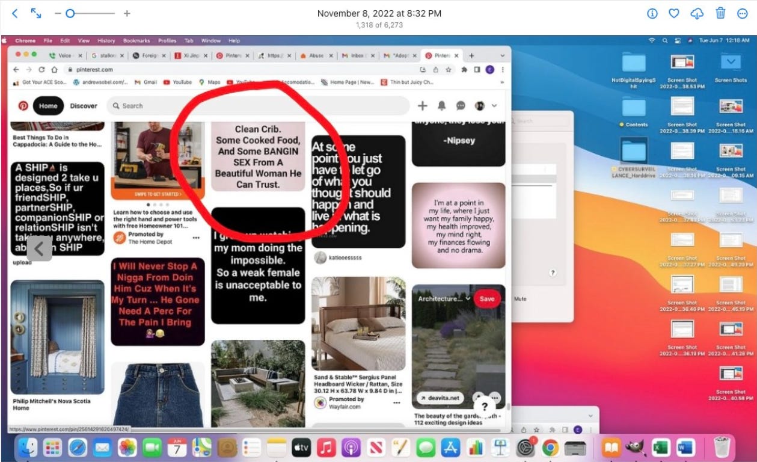
Task: Select the Contents folder on desktop
Action: point(634,112)
